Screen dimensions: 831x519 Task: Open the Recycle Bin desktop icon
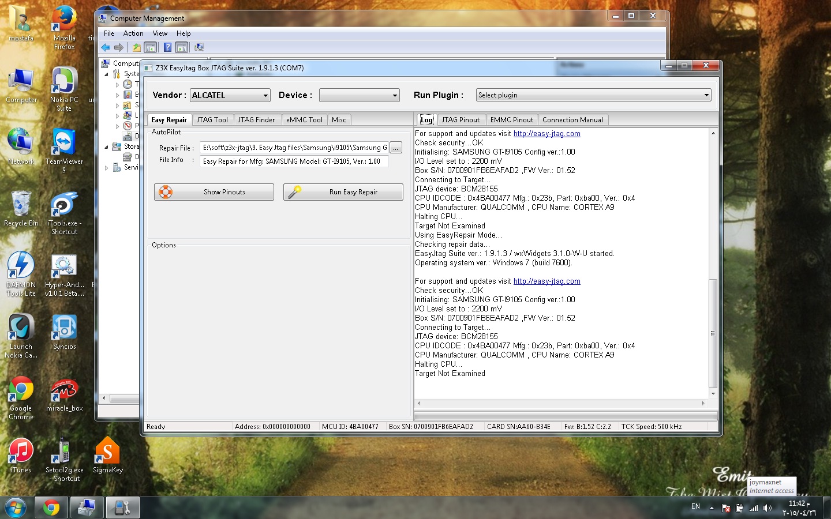click(x=21, y=209)
